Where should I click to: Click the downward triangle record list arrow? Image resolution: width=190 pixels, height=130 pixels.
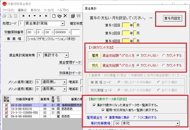35,16
